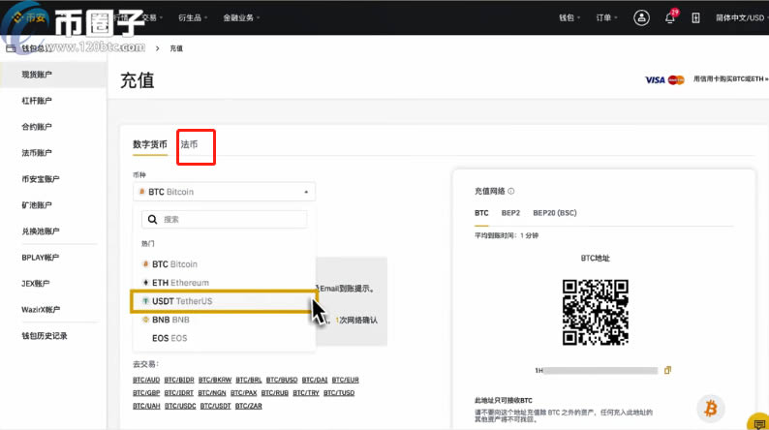Click the info icon beside 充值网络

click(x=511, y=192)
